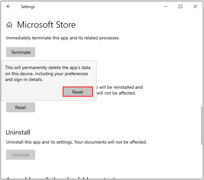Image resolution: width=204 pixels, height=180 pixels.
Task: Maximize the Settings window
Action: [x=180, y=6]
